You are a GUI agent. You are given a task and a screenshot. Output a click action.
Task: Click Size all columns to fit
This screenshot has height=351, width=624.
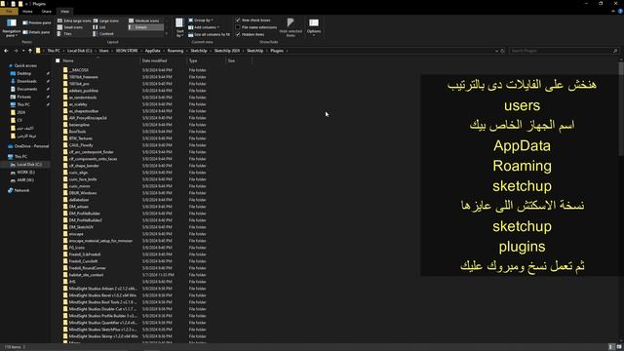pos(209,35)
